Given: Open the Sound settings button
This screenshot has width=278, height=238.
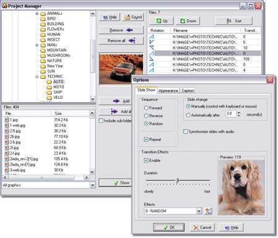Looking at the screenshot, I should (133, 17).
